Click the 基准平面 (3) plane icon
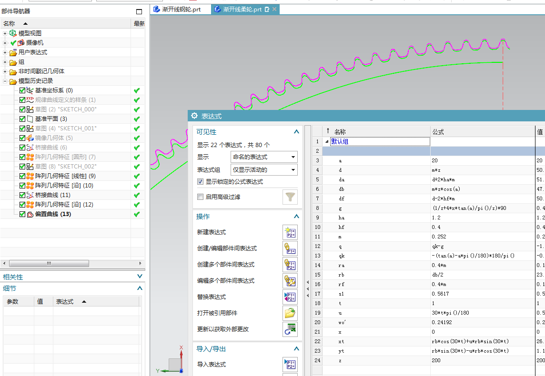Viewport: 545px width, 376px height. [x=30, y=119]
